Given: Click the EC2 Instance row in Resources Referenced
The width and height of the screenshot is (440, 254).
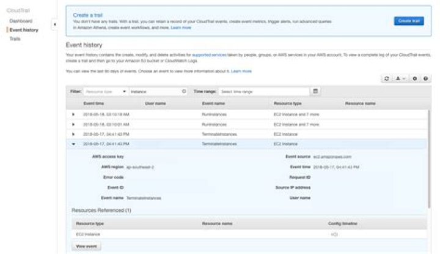Looking at the screenshot, I should (249, 234).
